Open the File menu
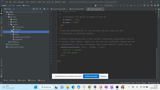160x90 pixels. (x=7, y=2)
